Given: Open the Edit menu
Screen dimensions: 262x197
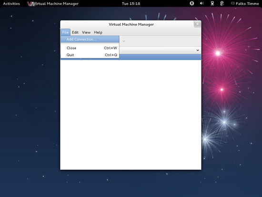Looking at the screenshot, I should click(x=75, y=32).
